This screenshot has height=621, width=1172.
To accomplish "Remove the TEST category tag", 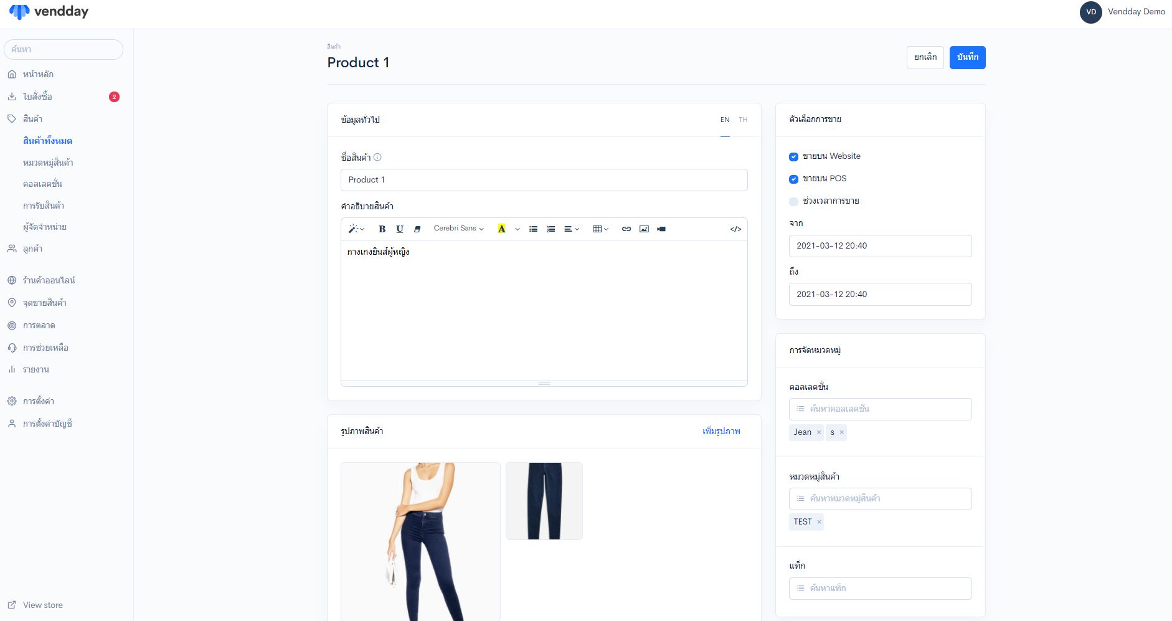I will [x=819, y=522].
